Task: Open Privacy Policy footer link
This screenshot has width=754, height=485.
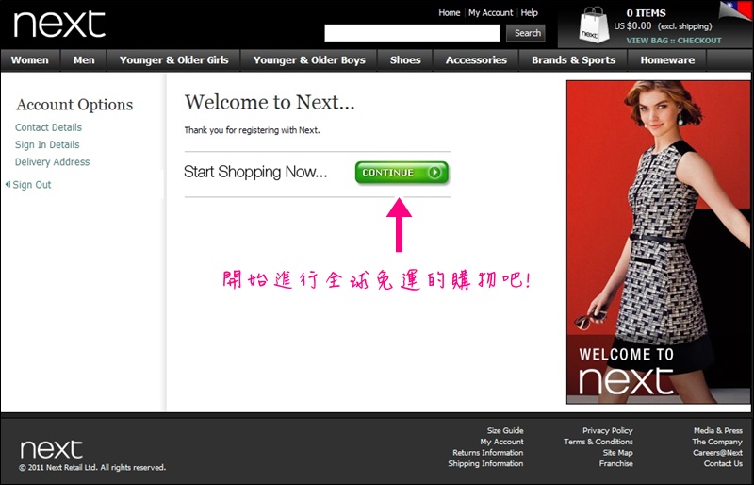Action: pos(607,430)
